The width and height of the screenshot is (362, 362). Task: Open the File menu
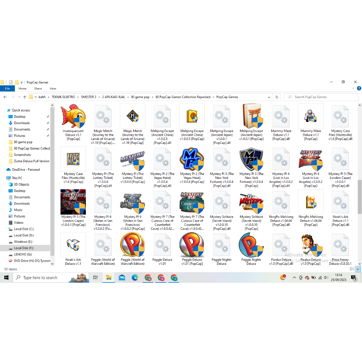click(x=7, y=88)
